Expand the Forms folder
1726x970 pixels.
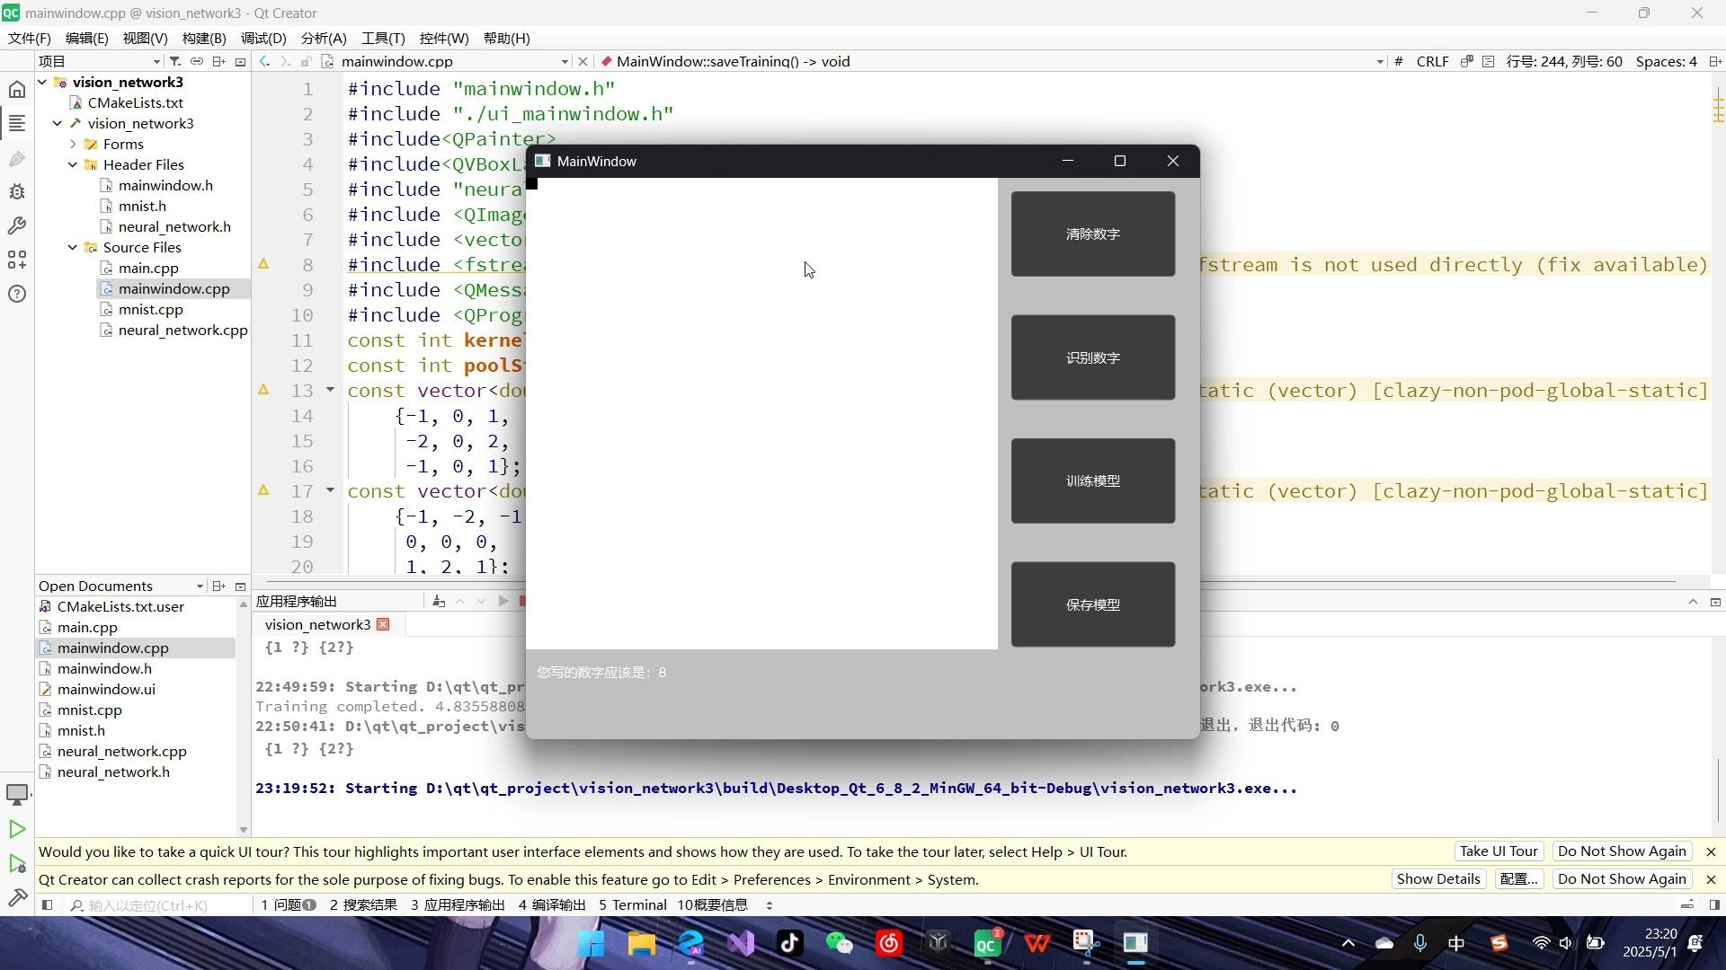coord(73,145)
